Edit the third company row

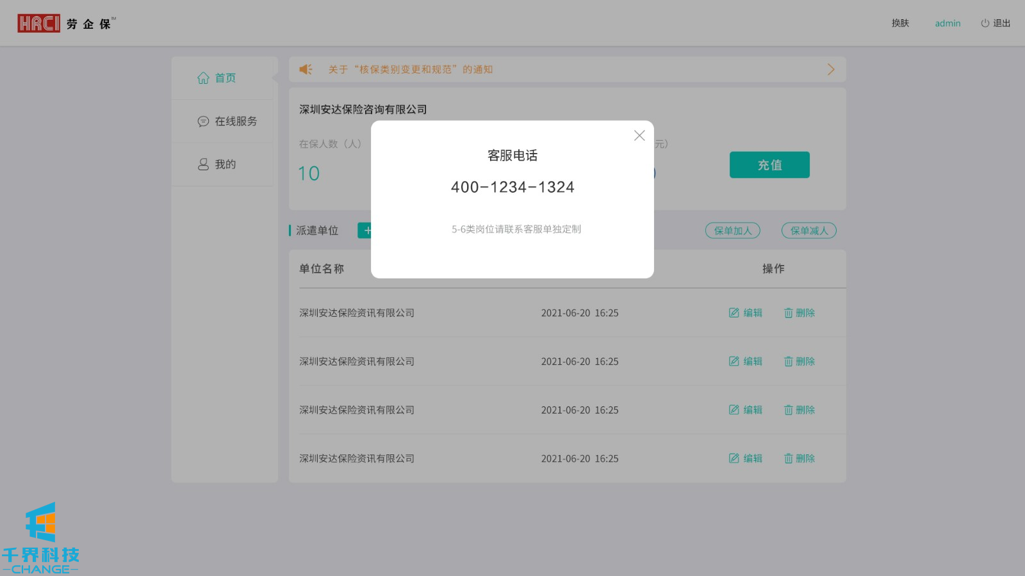(x=746, y=410)
